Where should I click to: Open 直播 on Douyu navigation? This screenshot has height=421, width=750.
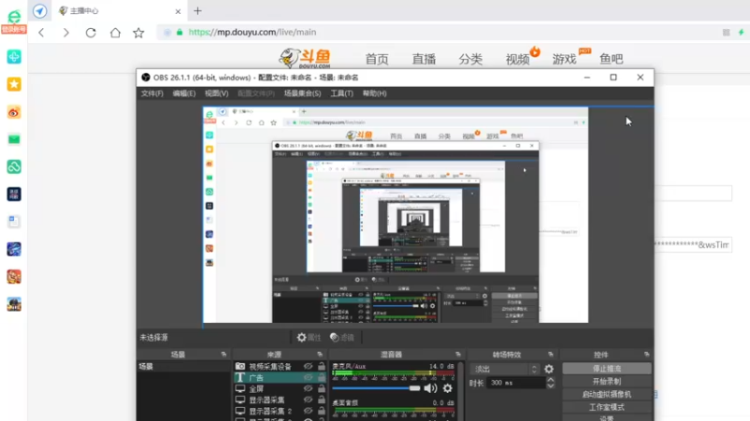[424, 59]
